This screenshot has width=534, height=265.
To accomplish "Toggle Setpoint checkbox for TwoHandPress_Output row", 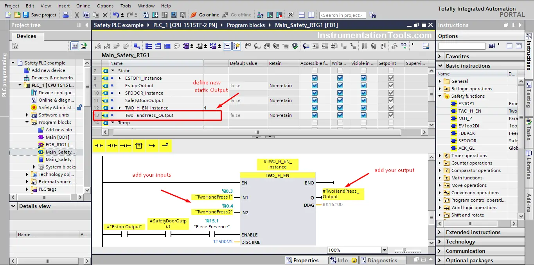I will pyautogui.click(x=391, y=115).
